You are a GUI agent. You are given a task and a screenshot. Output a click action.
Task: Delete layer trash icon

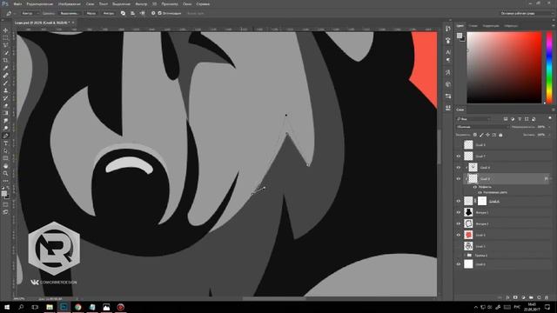click(x=547, y=297)
